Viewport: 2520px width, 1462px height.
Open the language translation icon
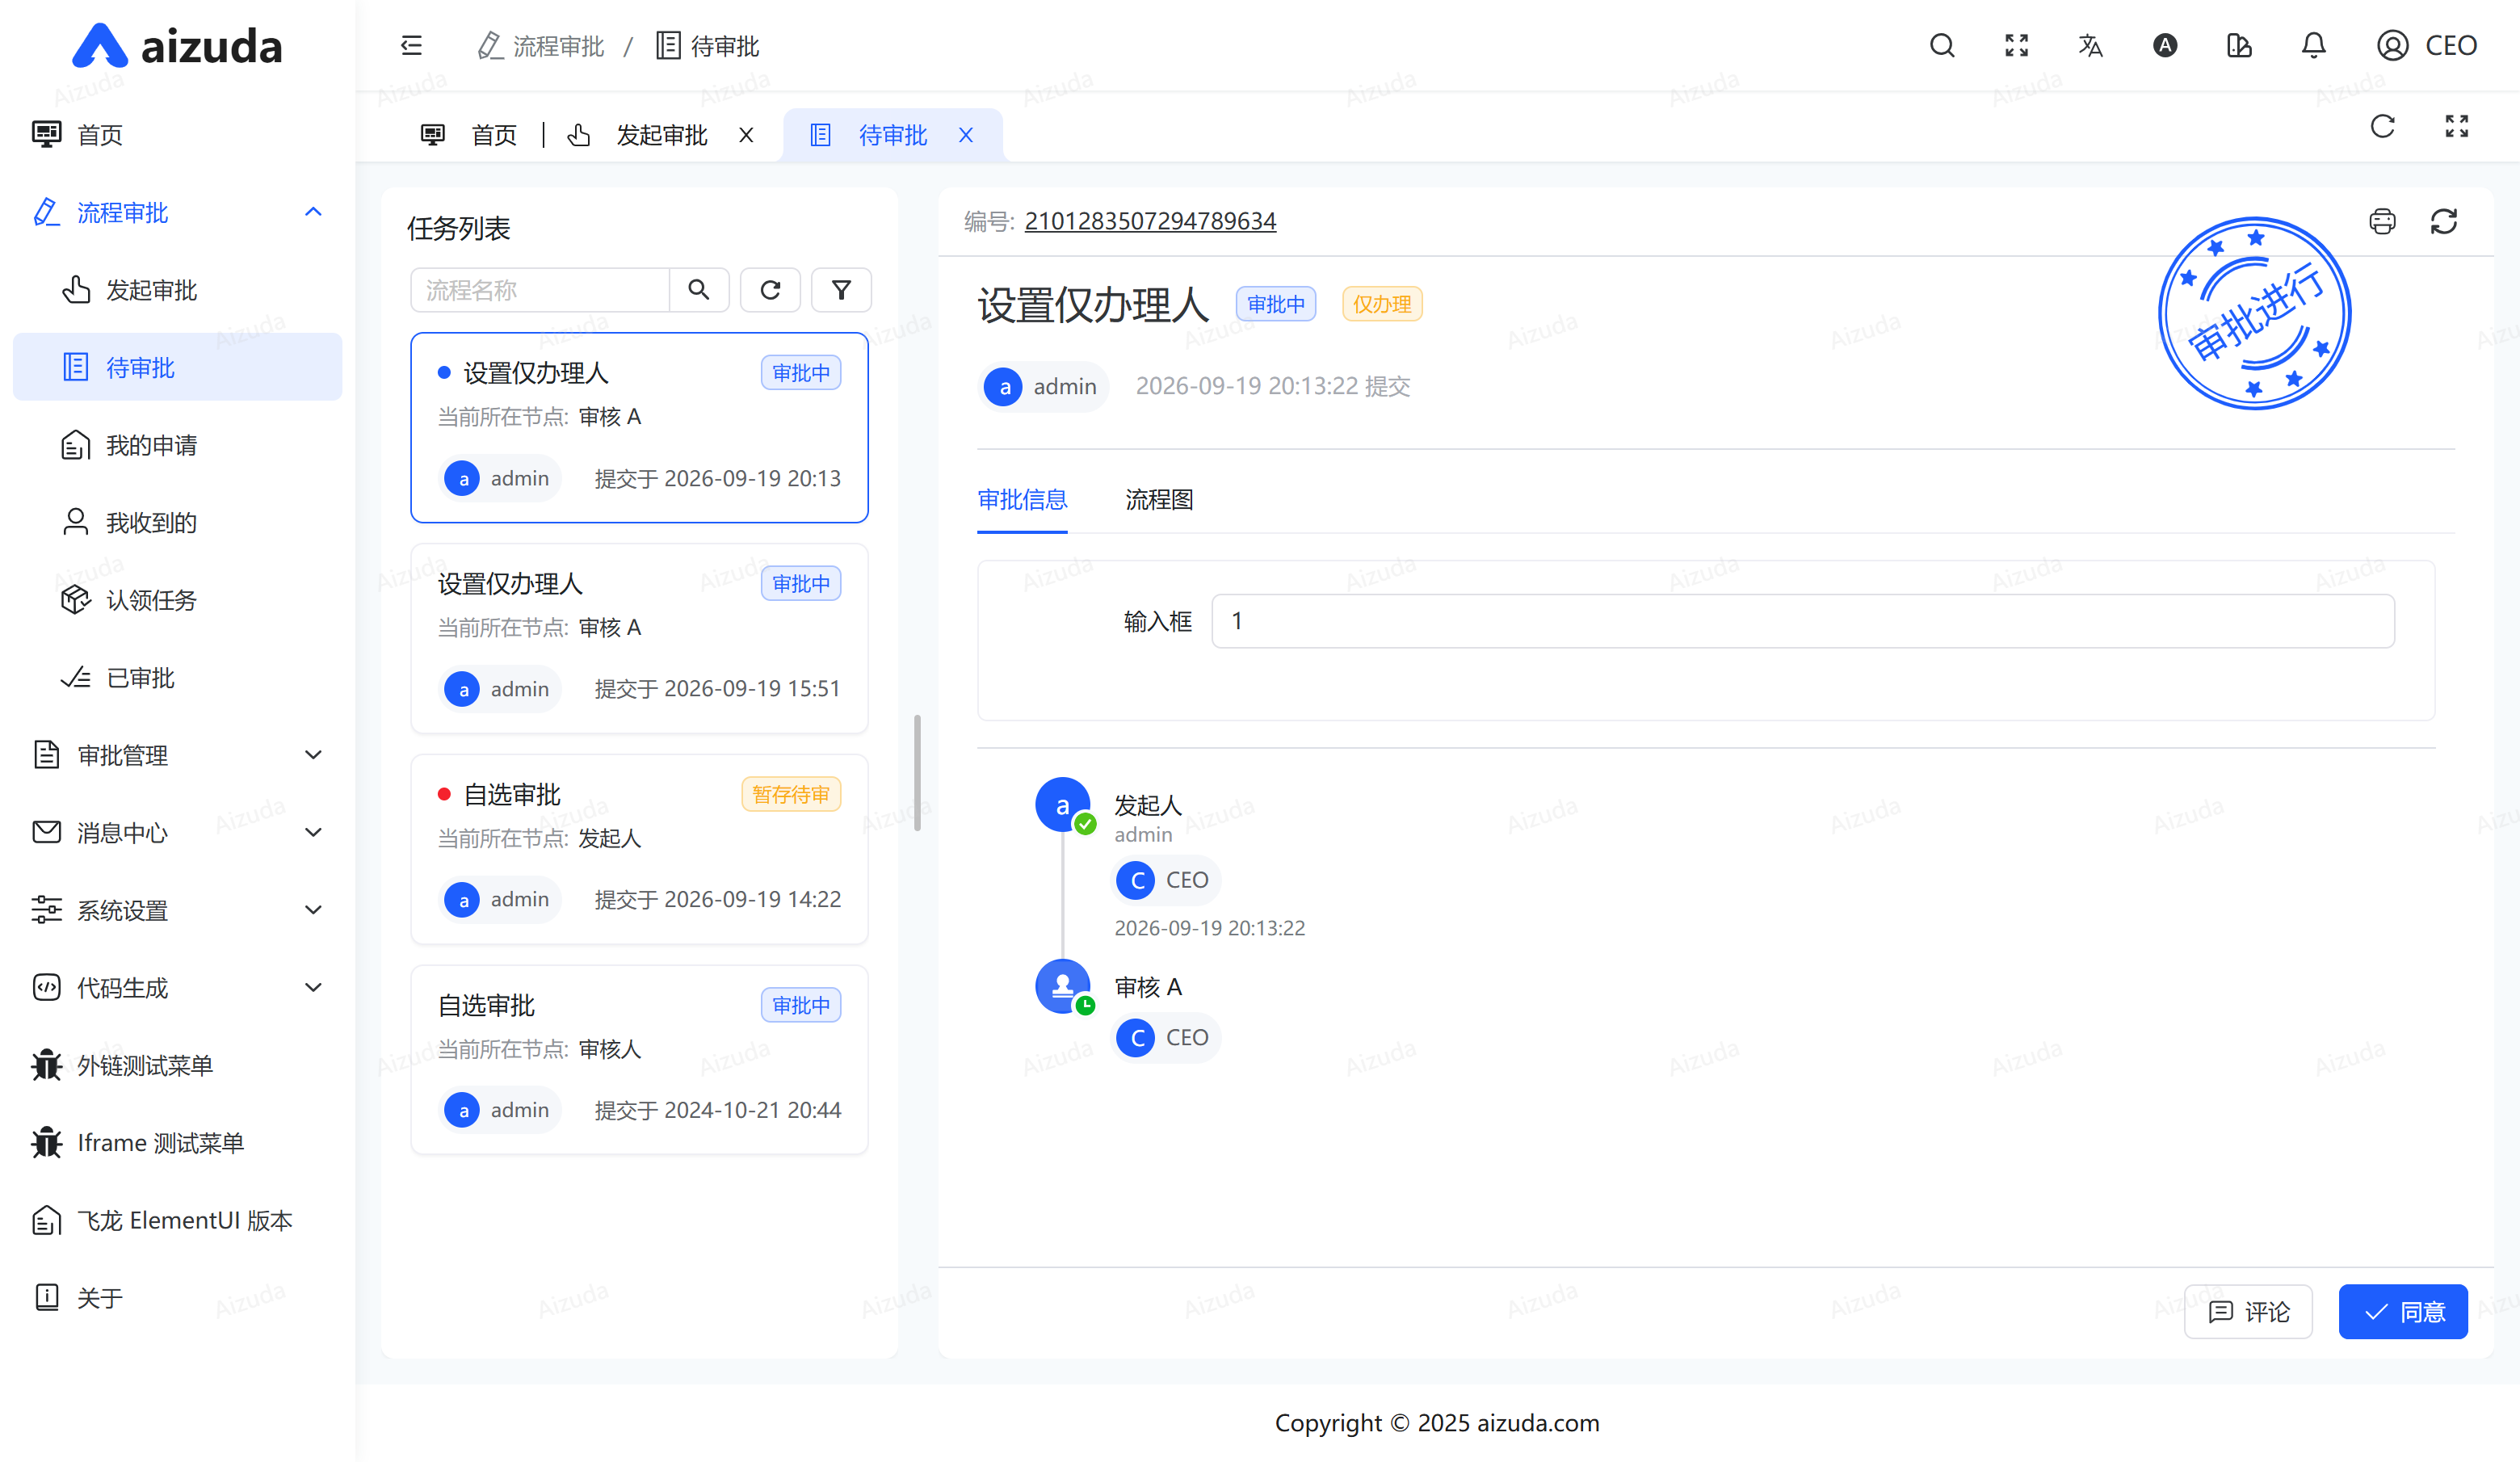click(x=2090, y=46)
